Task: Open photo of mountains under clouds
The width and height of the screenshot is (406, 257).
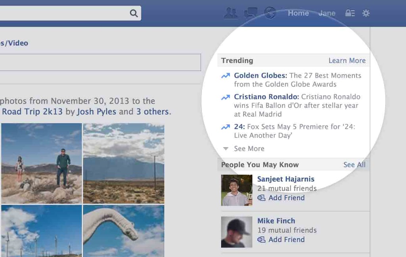Action: (124, 164)
